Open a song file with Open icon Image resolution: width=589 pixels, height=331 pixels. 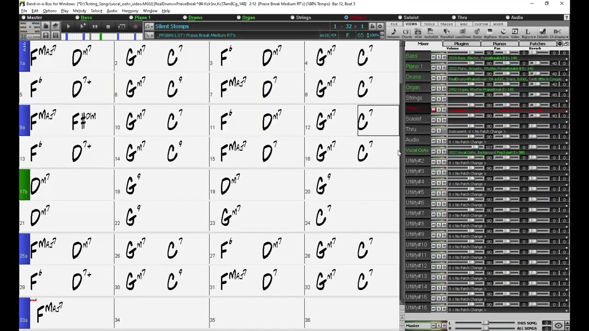(x=56, y=26)
